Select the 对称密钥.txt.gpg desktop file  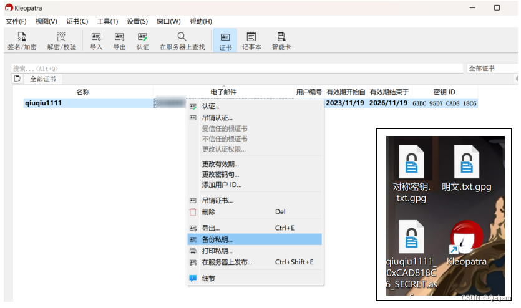tap(411, 174)
